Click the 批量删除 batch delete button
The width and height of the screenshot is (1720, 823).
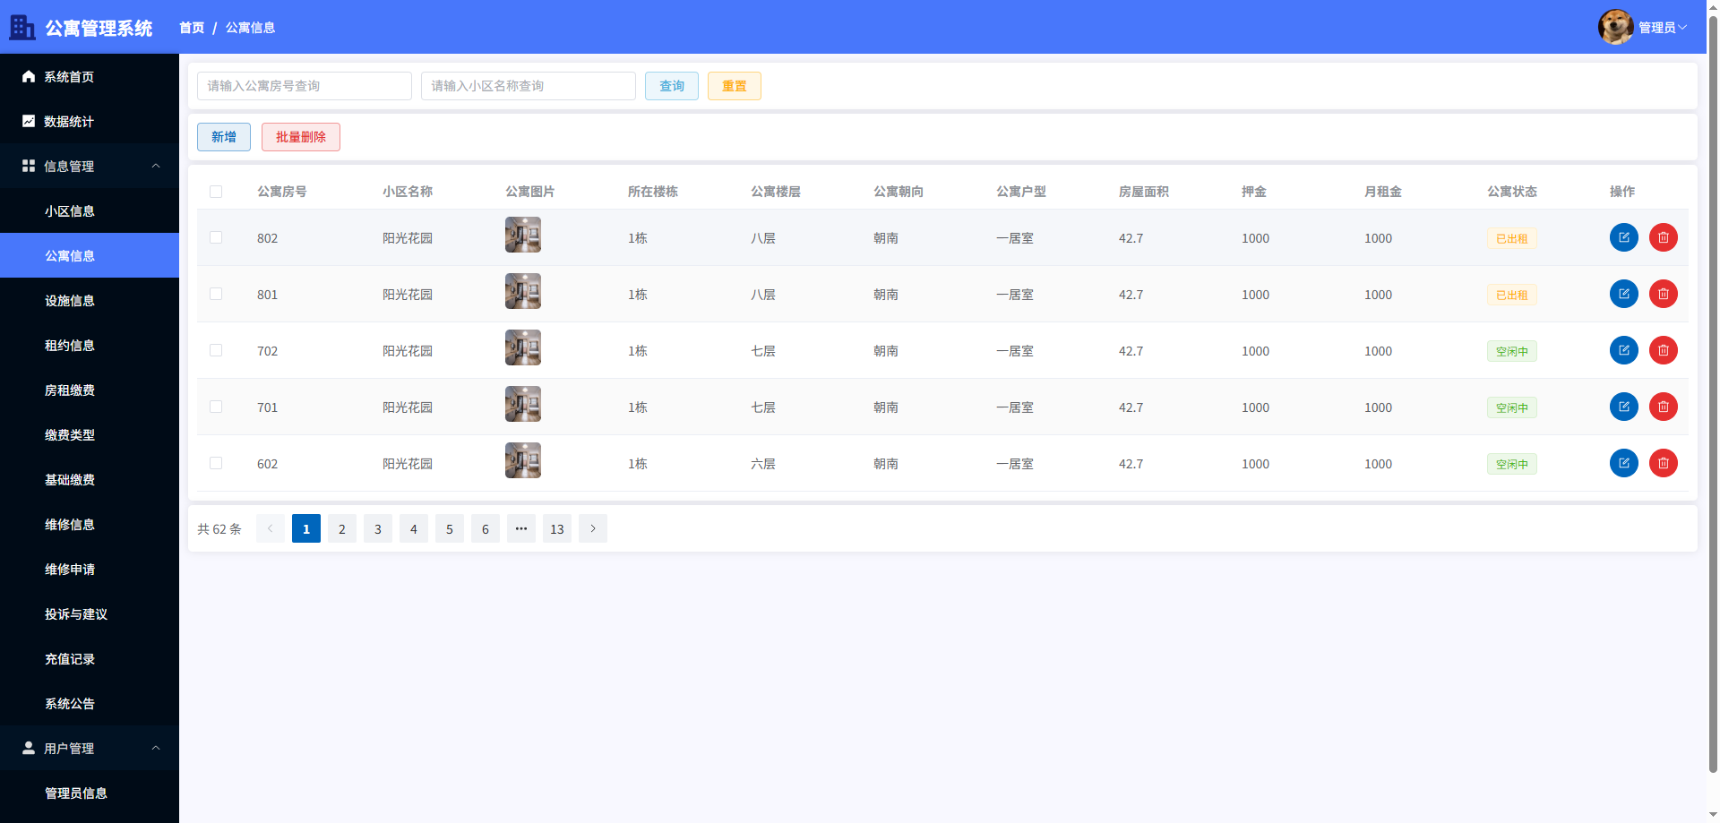(x=301, y=137)
